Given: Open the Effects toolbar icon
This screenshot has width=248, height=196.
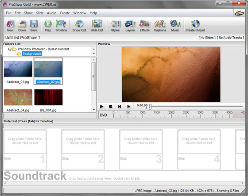Looking at the screenshot, I should [144, 26].
